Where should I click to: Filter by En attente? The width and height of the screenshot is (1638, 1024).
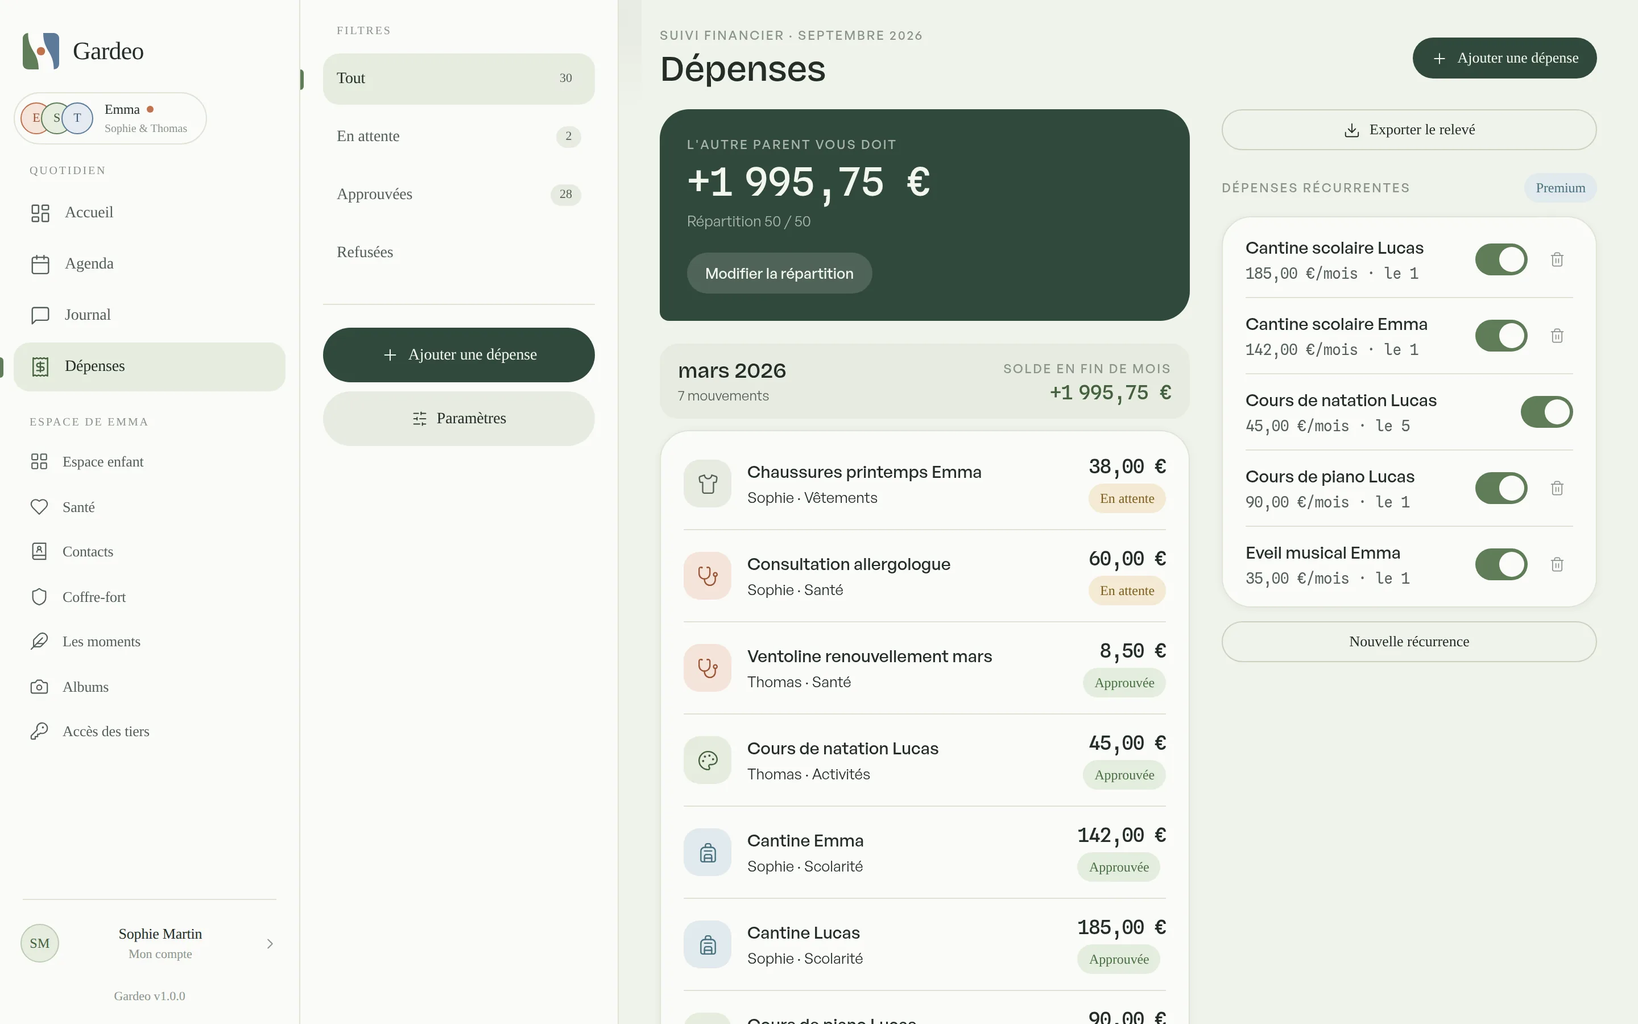(x=459, y=136)
